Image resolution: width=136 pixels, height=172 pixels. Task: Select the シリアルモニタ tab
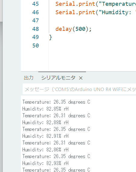click(x=58, y=78)
